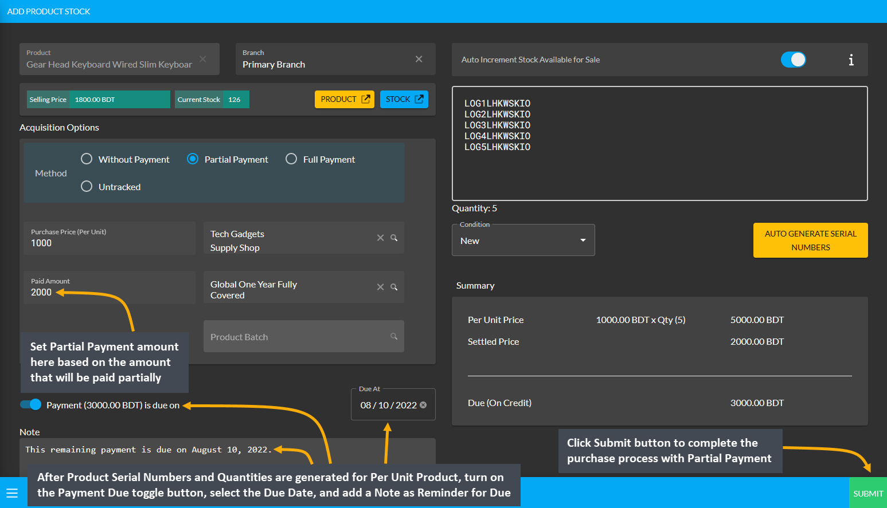Select Full Payment method
This screenshot has width=887, height=508.
pos(291,159)
